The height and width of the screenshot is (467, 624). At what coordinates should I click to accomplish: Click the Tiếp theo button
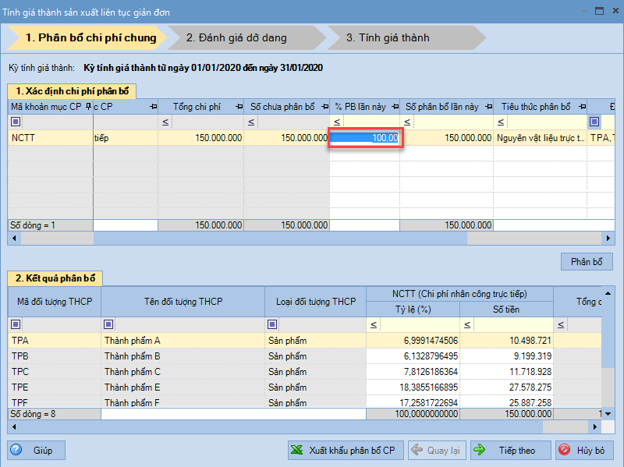coord(511,451)
